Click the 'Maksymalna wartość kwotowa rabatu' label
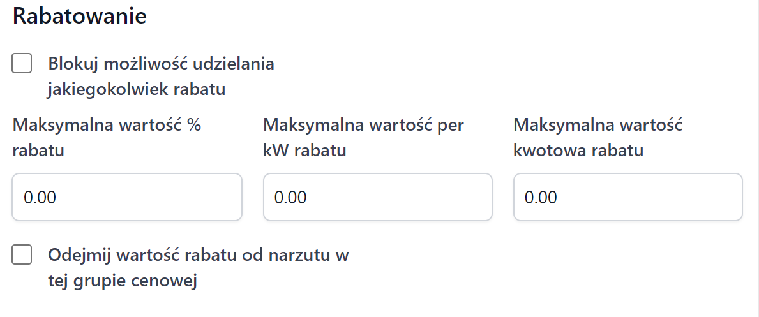Image resolution: width=759 pixels, height=317 pixels. [x=598, y=125]
